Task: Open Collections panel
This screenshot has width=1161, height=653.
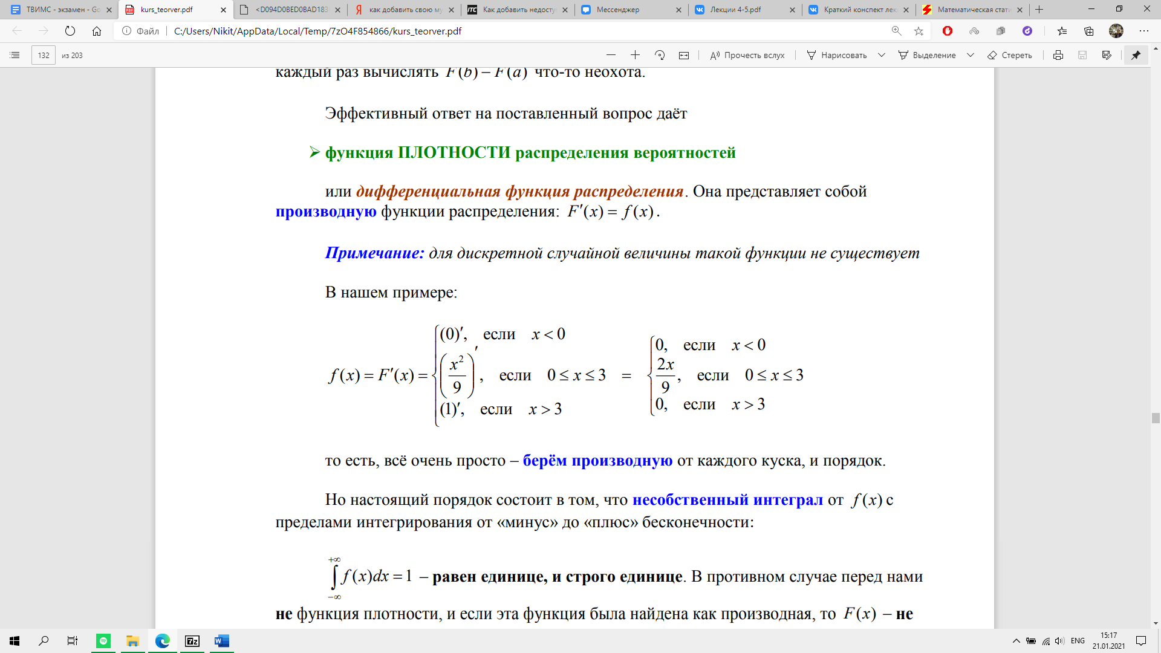Action: pyautogui.click(x=1089, y=31)
